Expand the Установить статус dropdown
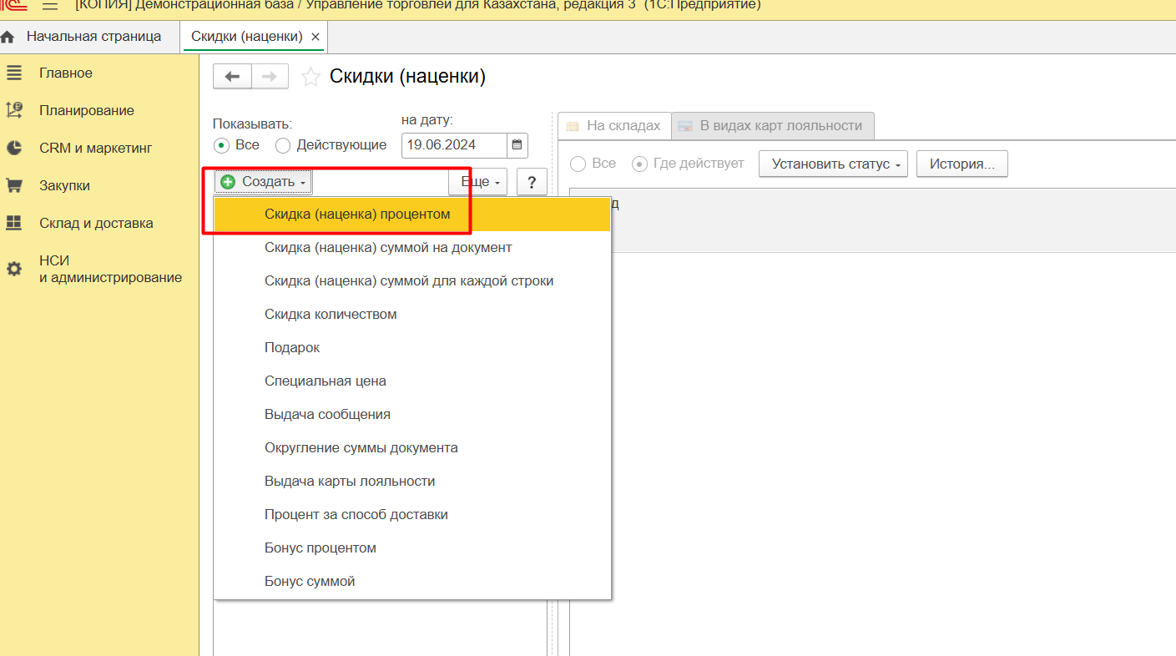Image resolution: width=1176 pixels, height=656 pixels. pos(833,164)
